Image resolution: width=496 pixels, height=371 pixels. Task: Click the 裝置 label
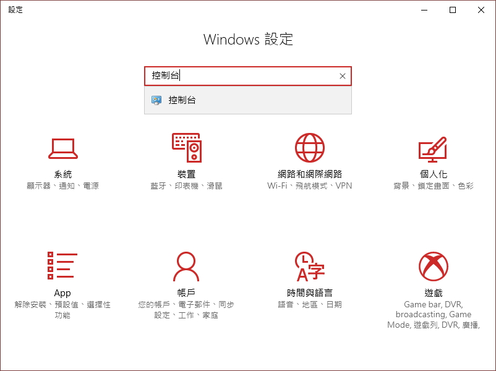click(x=186, y=174)
